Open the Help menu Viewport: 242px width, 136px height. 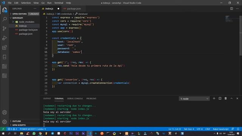click(x=68, y=3)
